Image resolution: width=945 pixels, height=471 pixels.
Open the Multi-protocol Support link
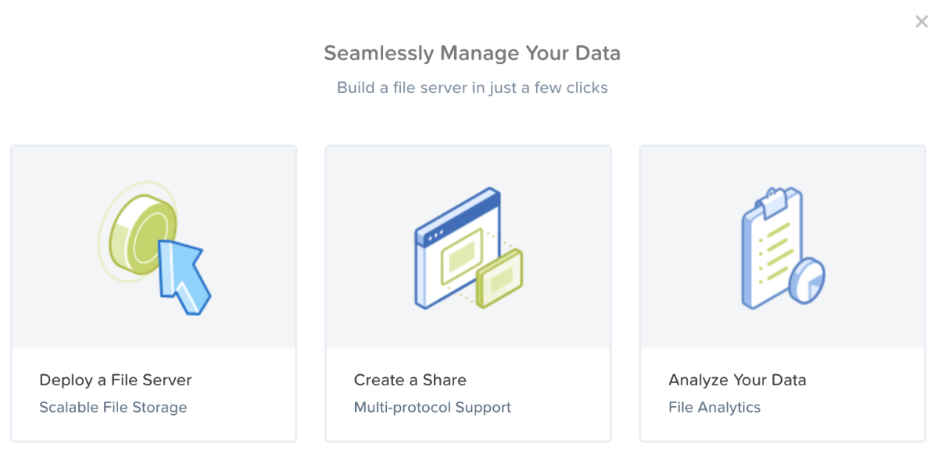point(433,407)
